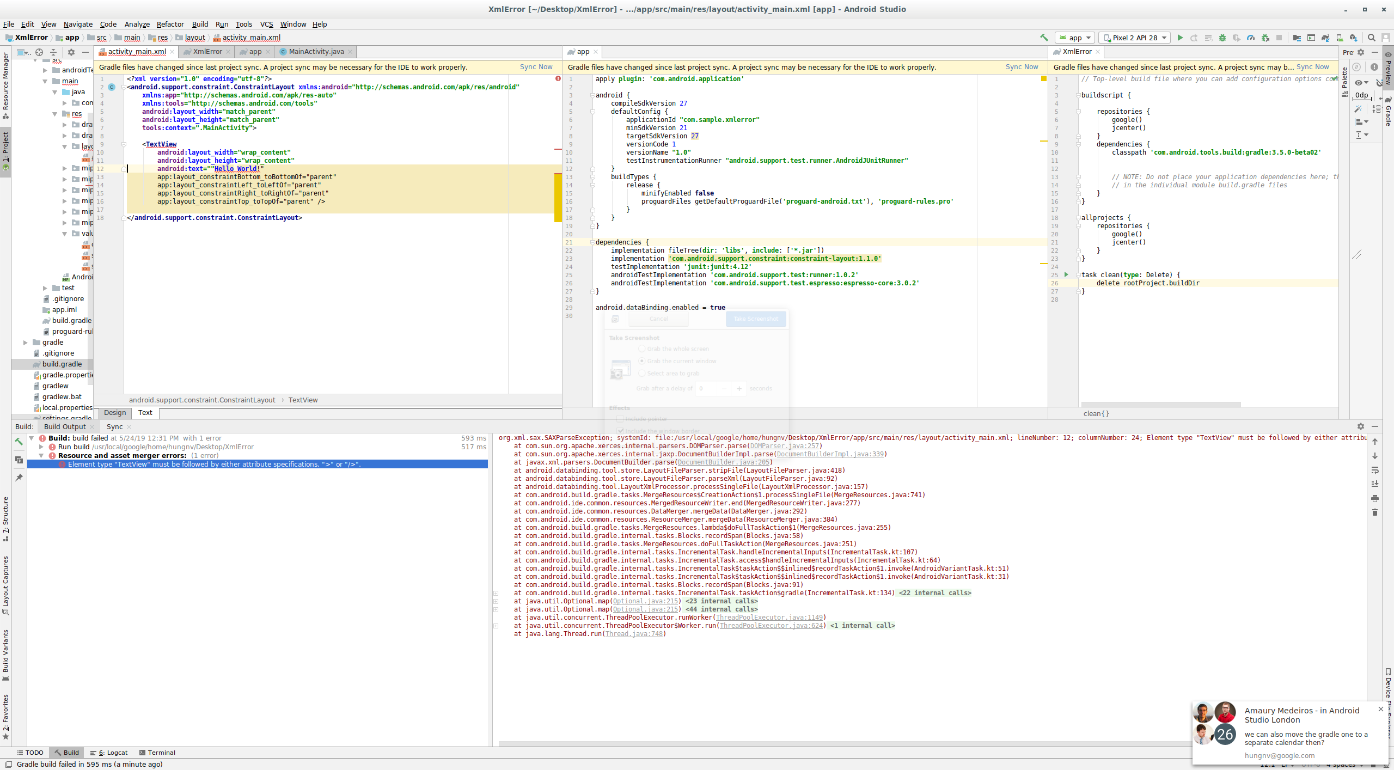The height and width of the screenshot is (770, 1394).
Task: Toggle the Project tool window sidebar button
Action: [5, 150]
